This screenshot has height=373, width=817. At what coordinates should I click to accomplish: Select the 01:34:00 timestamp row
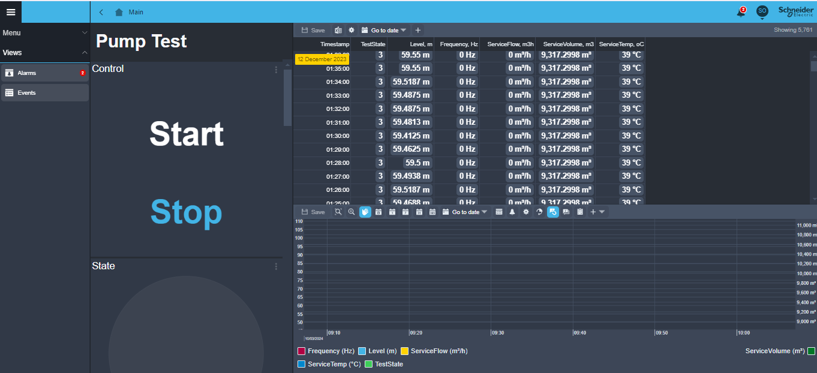338,82
